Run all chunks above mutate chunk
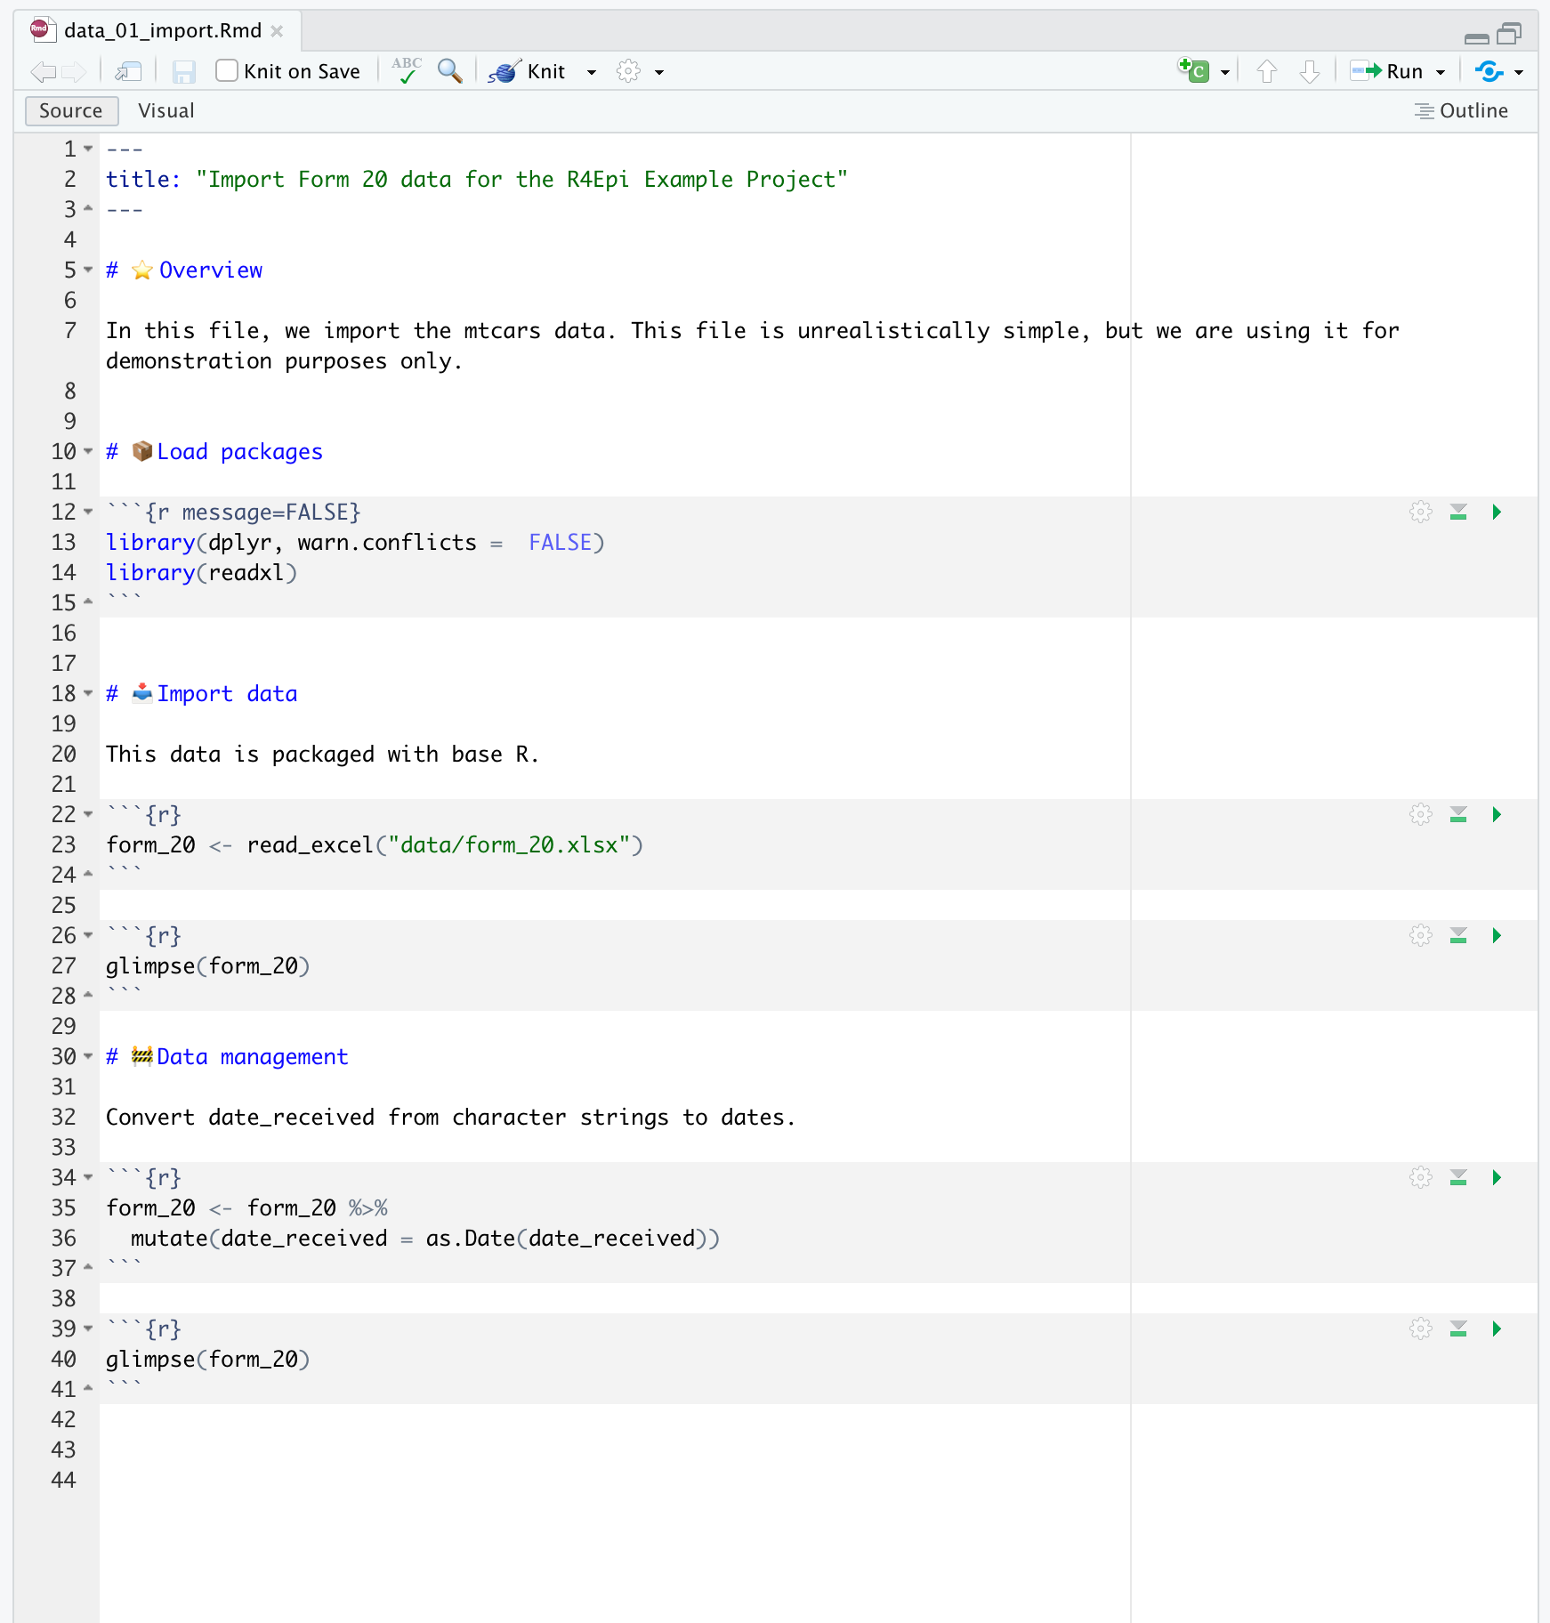 click(x=1458, y=1178)
